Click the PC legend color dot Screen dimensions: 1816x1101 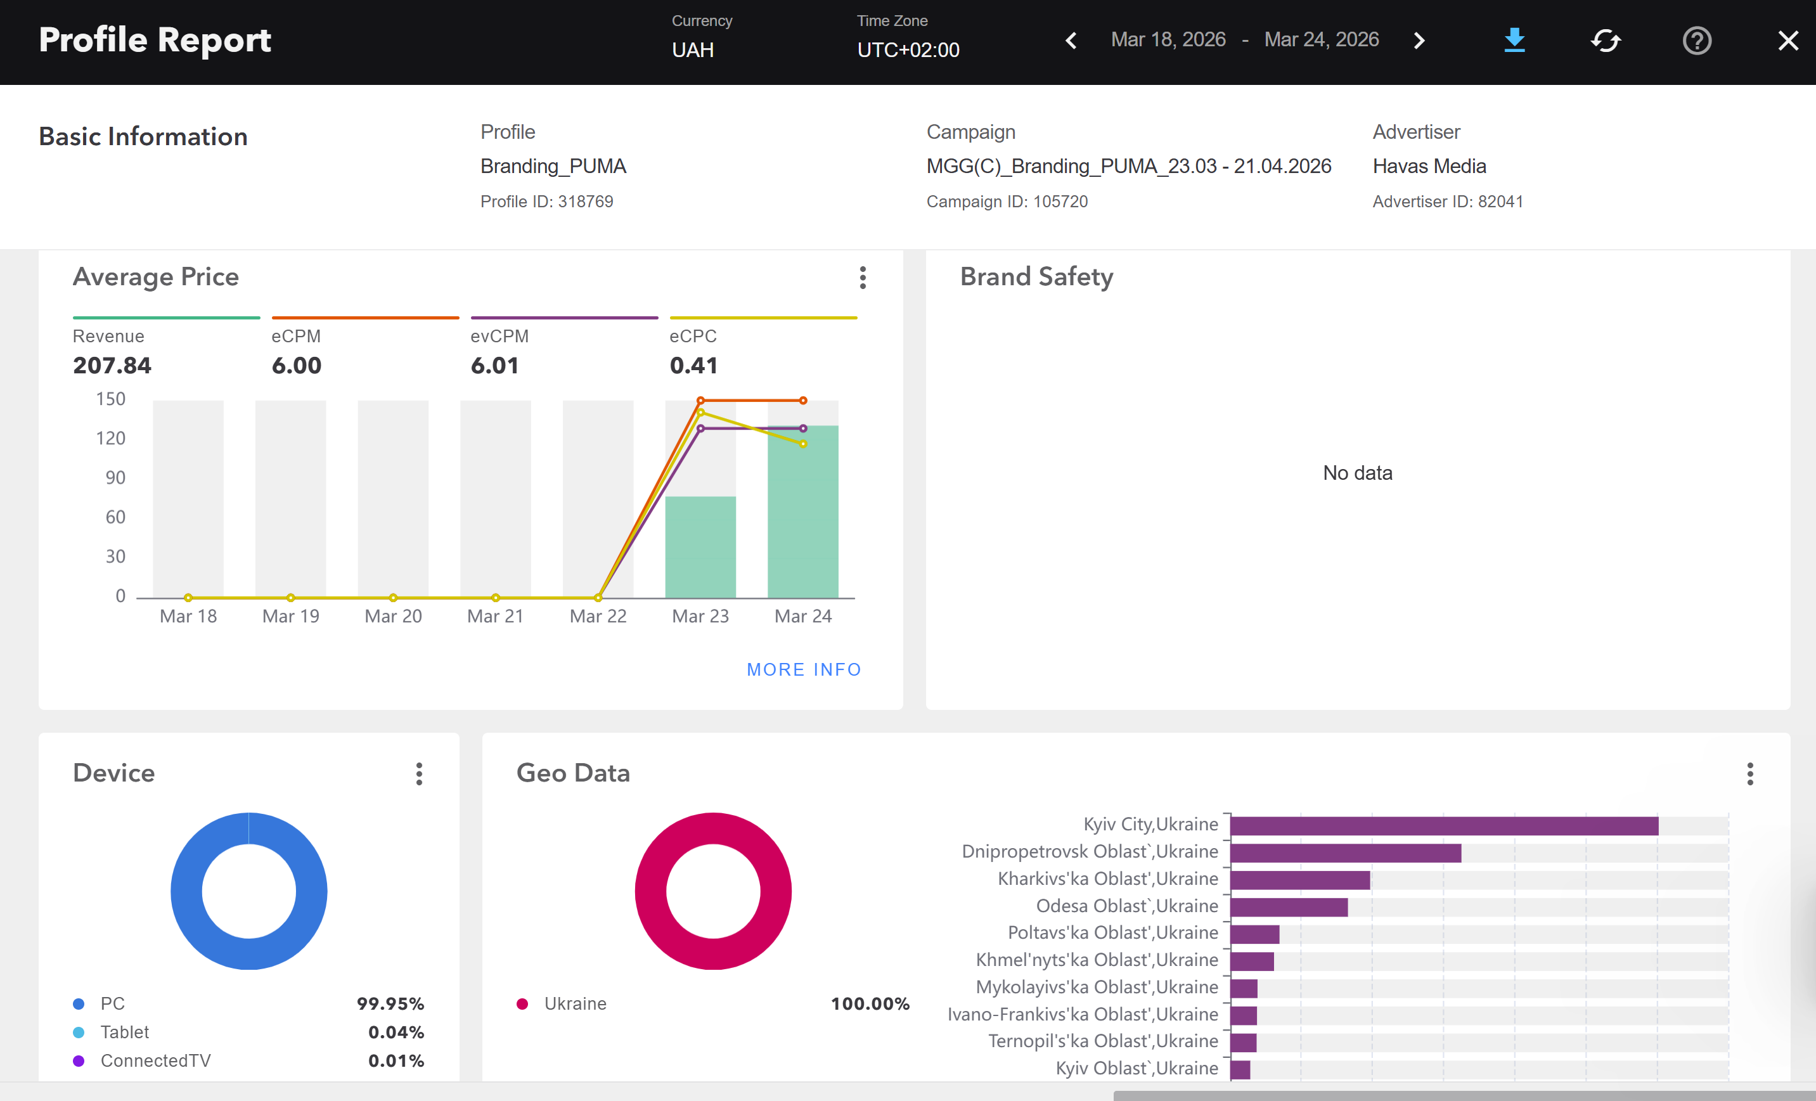79,1004
